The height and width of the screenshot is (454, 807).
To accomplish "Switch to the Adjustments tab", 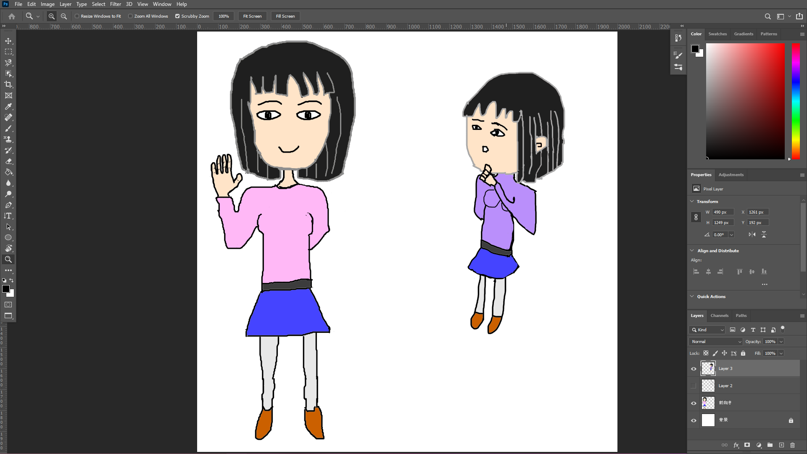I will (731, 174).
